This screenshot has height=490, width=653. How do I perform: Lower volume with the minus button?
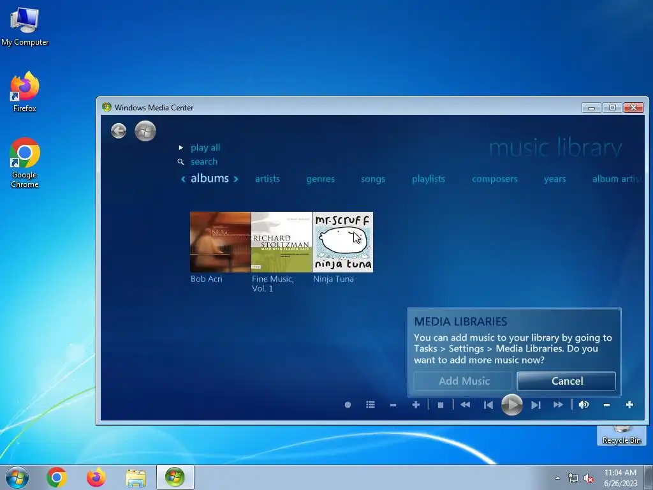coord(607,405)
